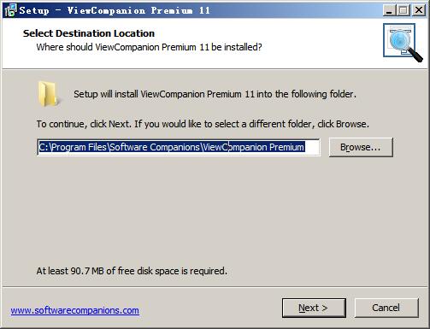Click the 'Select Destination Location' heading
The image size is (430, 329).
pyautogui.click(x=89, y=33)
